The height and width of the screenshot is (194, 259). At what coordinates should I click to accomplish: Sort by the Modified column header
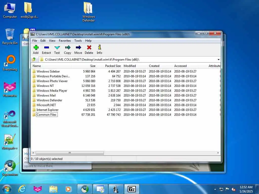click(x=135, y=66)
